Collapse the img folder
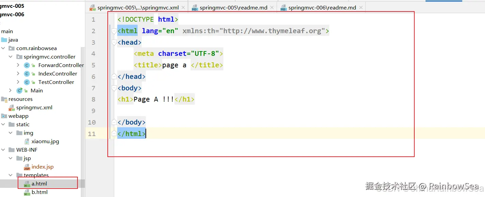This screenshot has width=485, height=197. tap(11, 133)
